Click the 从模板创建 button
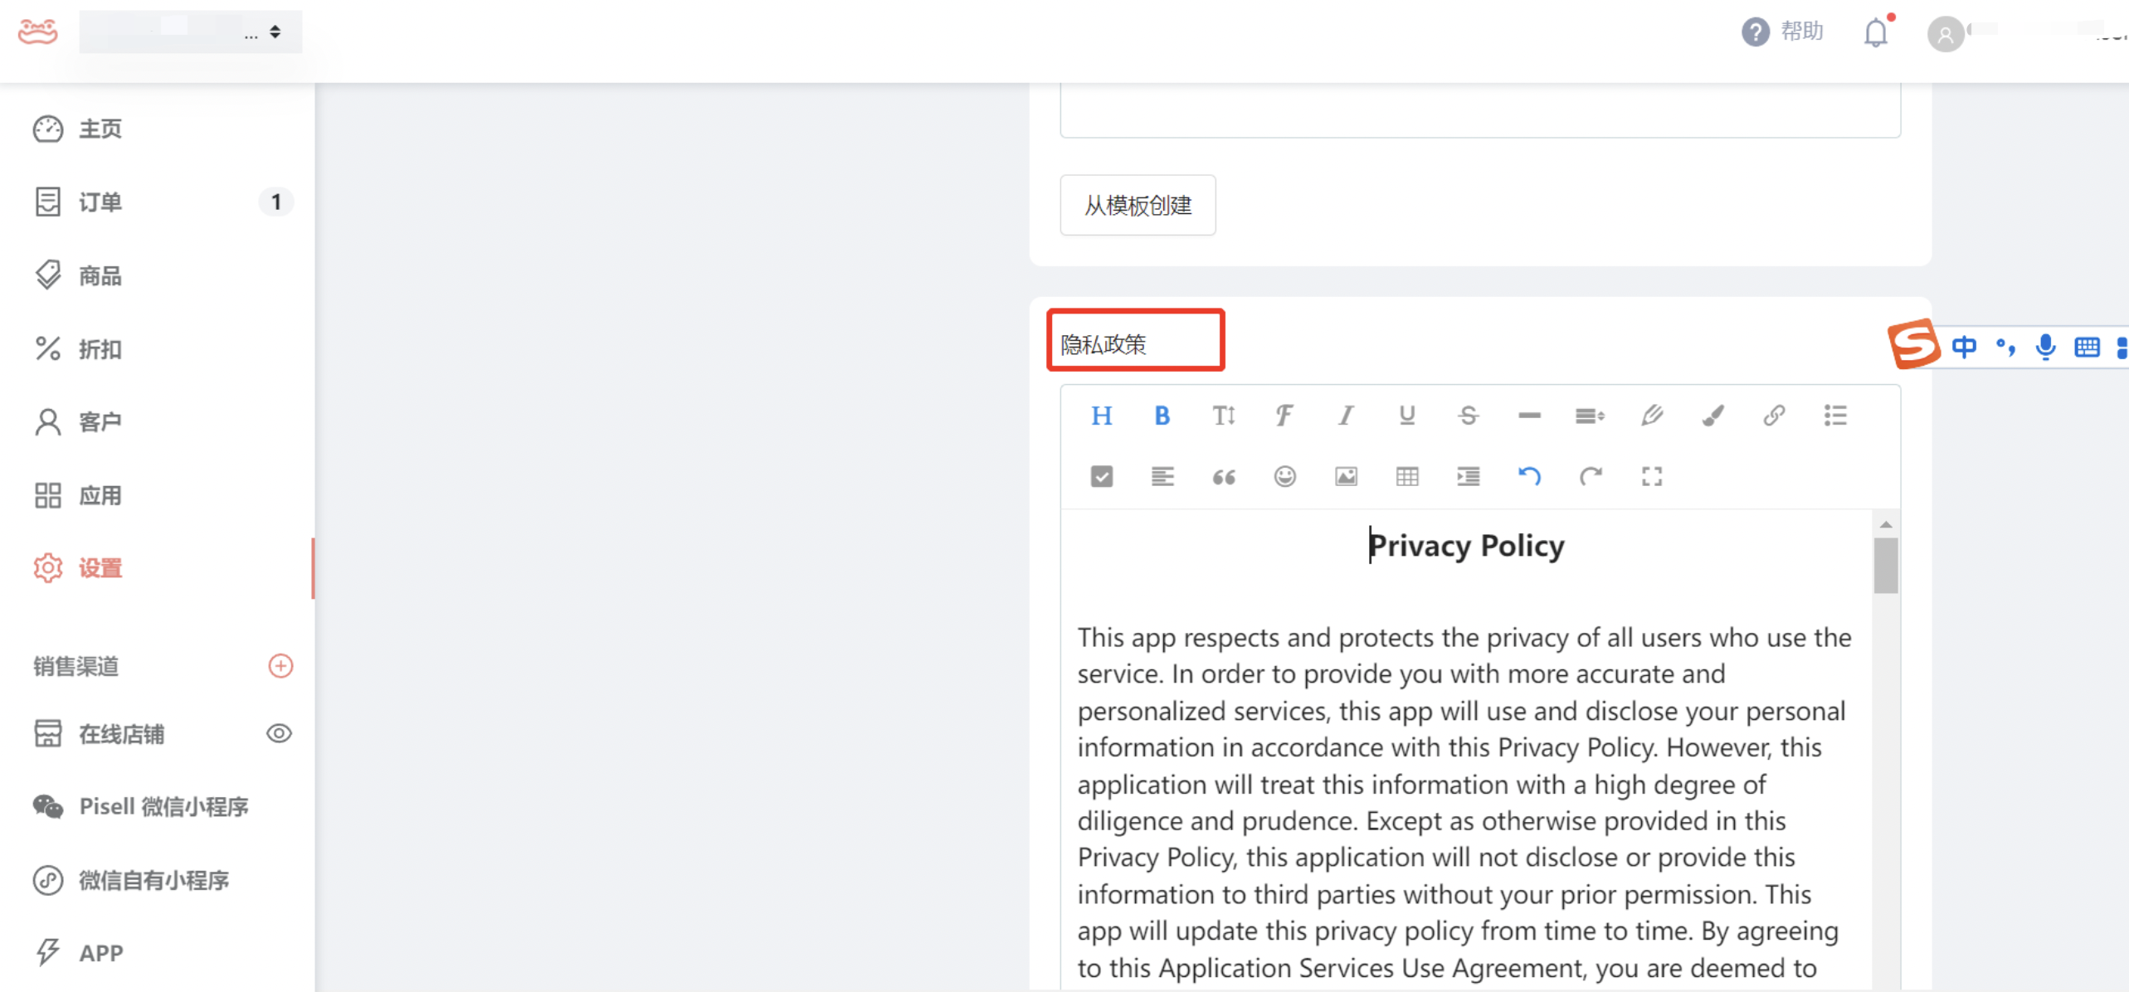2129x992 pixels. 1138,205
